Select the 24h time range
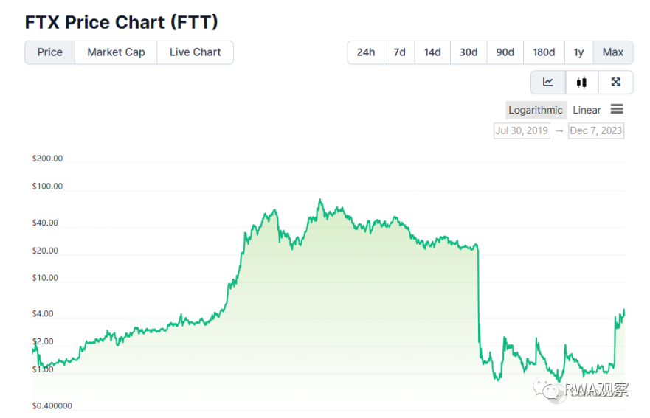The image size is (650, 418). pyautogui.click(x=365, y=52)
